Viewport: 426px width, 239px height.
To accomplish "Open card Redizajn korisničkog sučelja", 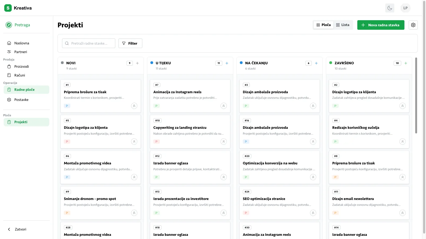I will click(369, 131).
